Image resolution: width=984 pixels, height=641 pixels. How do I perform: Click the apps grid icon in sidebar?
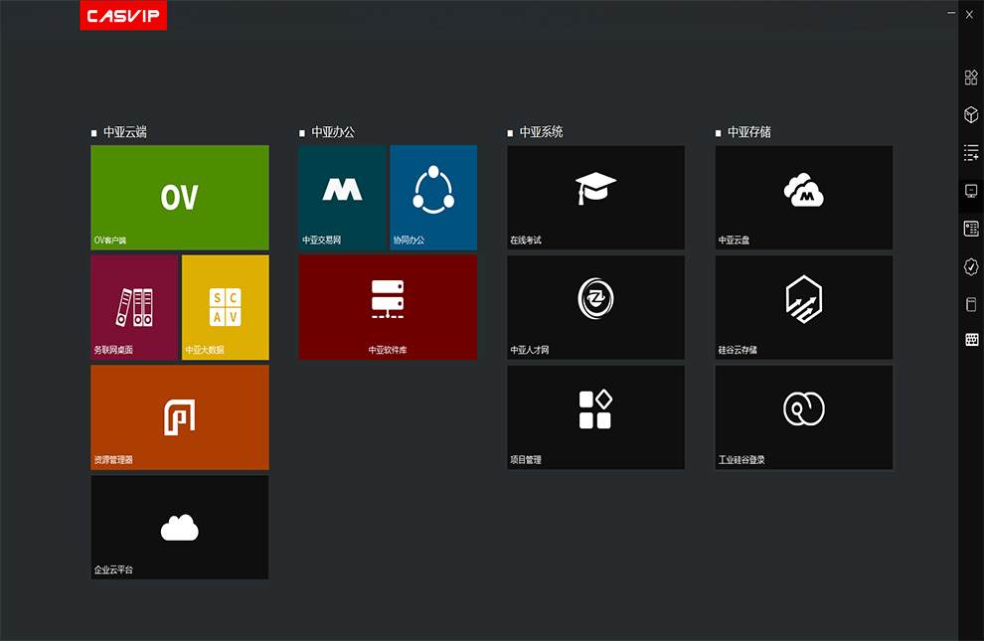(x=971, y=78)
